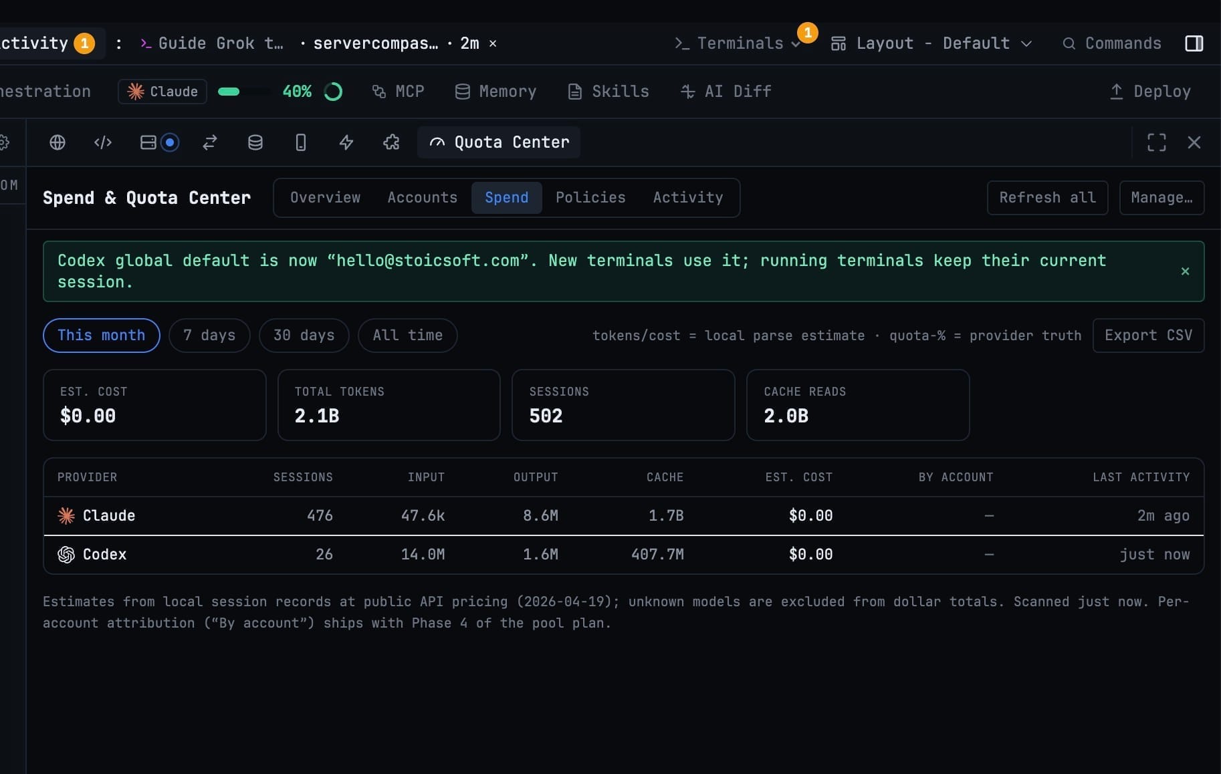Click the lightning bolt icon
Viewport: 1221px width, 774px height.
tap(346, 142)
